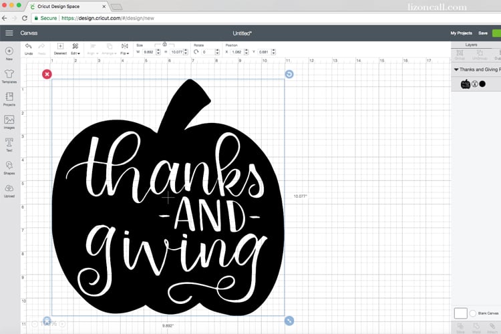This screenshot has height=334, width=501.
Task: Click the black color swatch on layer
Action: point(482,84)
